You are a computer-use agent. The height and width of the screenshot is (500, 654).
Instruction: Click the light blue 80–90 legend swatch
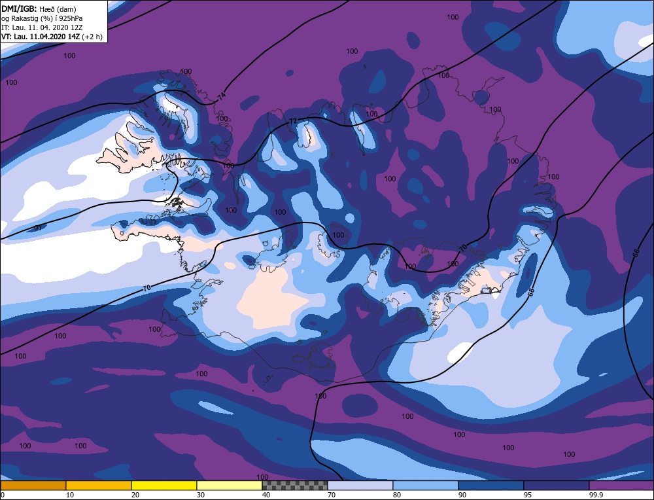coord(426,486)
